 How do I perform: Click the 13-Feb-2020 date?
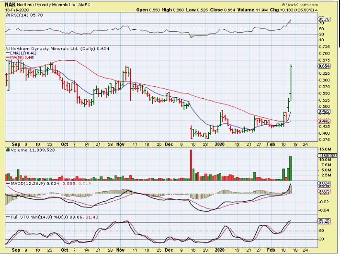tap(17, 10)
